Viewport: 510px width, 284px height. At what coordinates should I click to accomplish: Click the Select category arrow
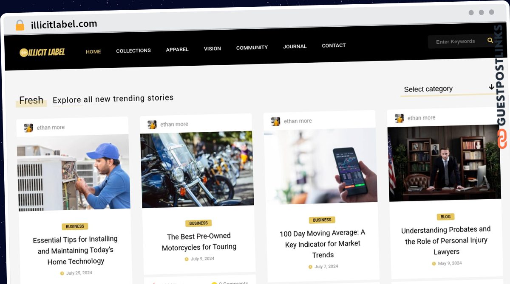click(x=491, y=87)
